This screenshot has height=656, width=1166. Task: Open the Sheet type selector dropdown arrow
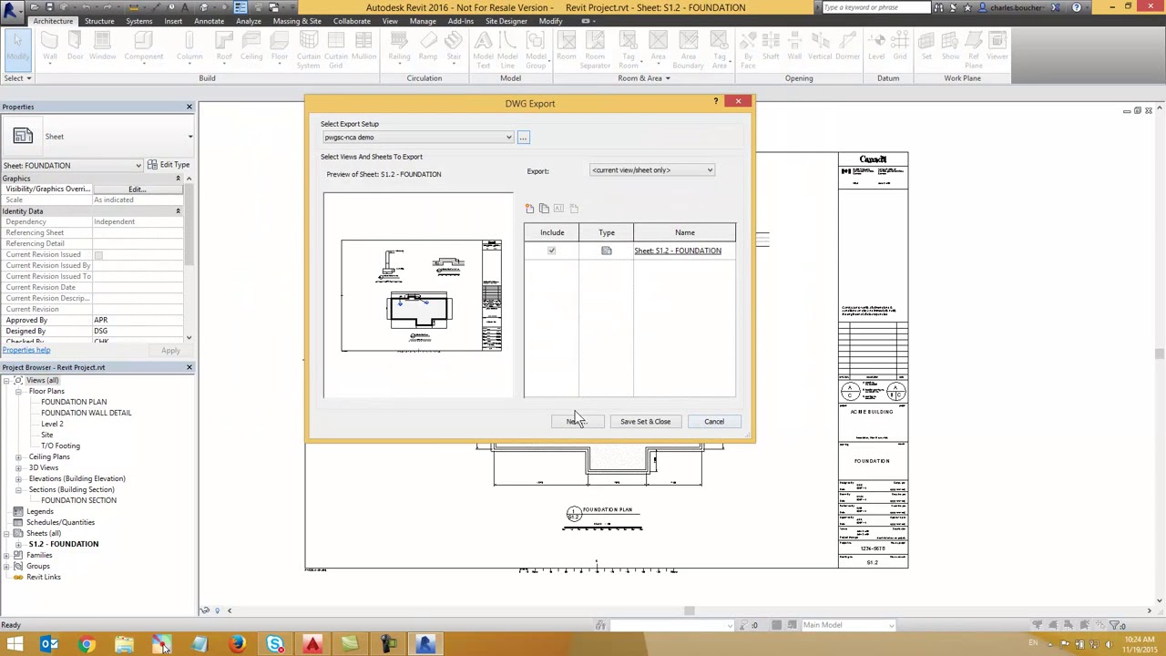pos(189,137)
